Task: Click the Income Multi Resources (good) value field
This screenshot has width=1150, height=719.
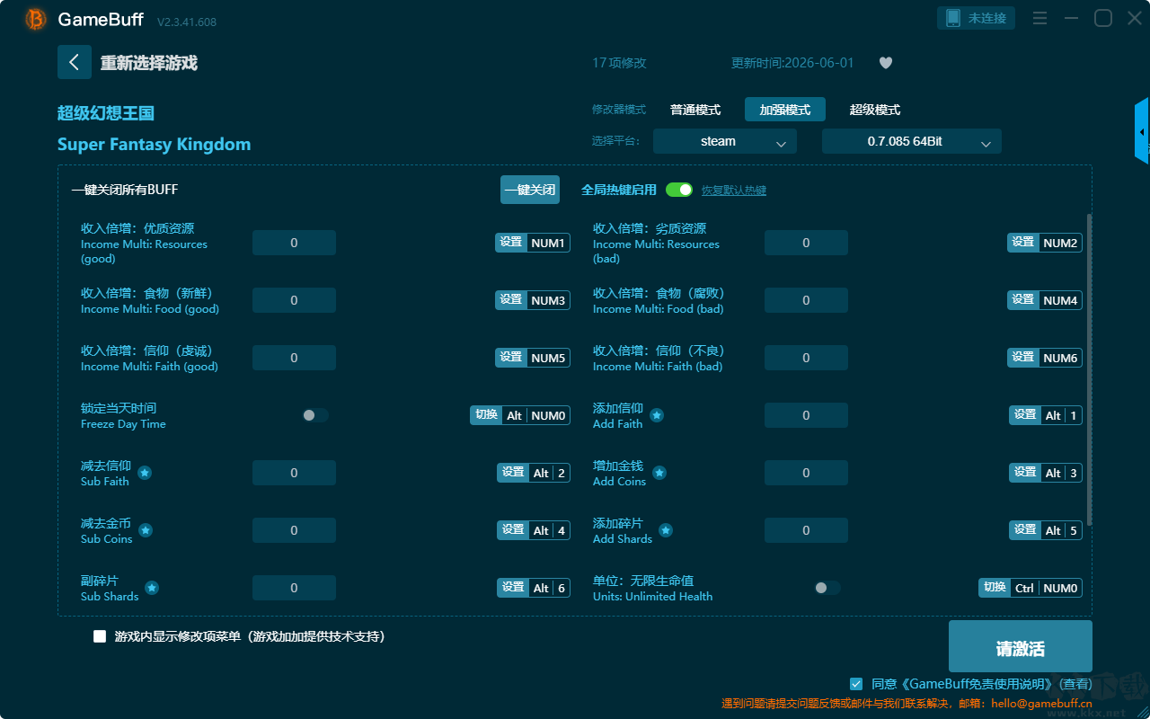Action: click(x=294, y=243)
